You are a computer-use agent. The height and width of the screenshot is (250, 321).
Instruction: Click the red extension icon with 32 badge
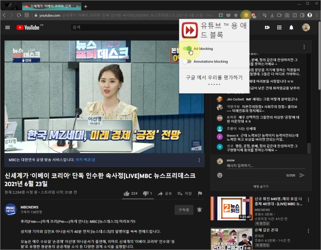pyautogui.click(x=254, y=15)
